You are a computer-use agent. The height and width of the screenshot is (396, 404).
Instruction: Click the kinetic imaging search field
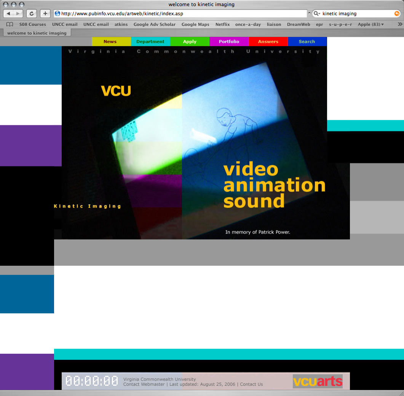356,13
